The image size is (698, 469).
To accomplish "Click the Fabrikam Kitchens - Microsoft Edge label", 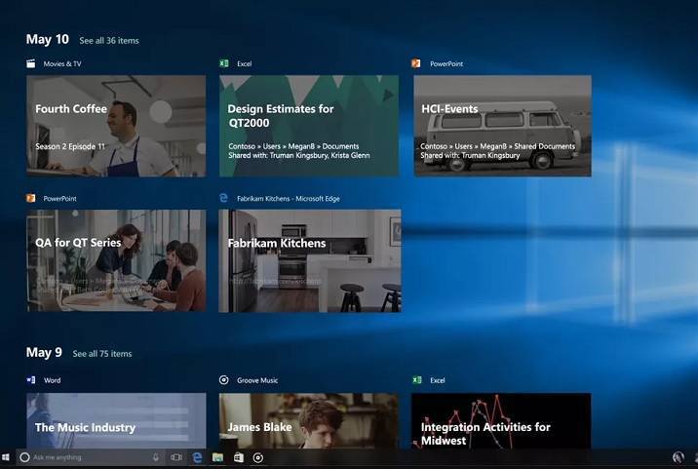I will point(289,199).
